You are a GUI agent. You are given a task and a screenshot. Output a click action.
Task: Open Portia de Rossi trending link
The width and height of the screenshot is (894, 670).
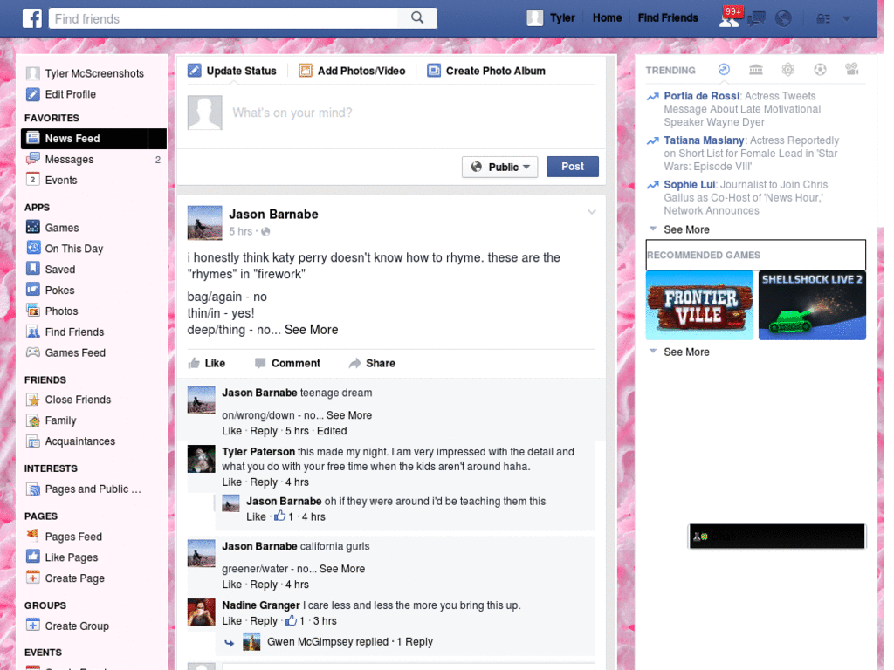(x=701, y=96)
